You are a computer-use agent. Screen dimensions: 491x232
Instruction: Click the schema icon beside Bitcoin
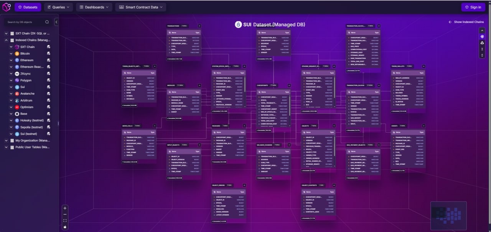pyautogui.click(x=49, y=54)
